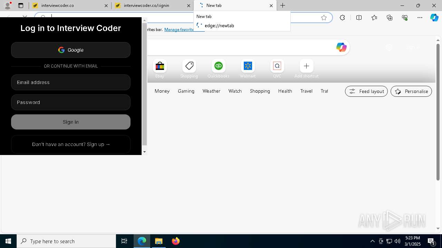The height and width of the screenshot is (248, 442).
Task: Open the Quickbooks shortcut
Action: pos(218,69)
